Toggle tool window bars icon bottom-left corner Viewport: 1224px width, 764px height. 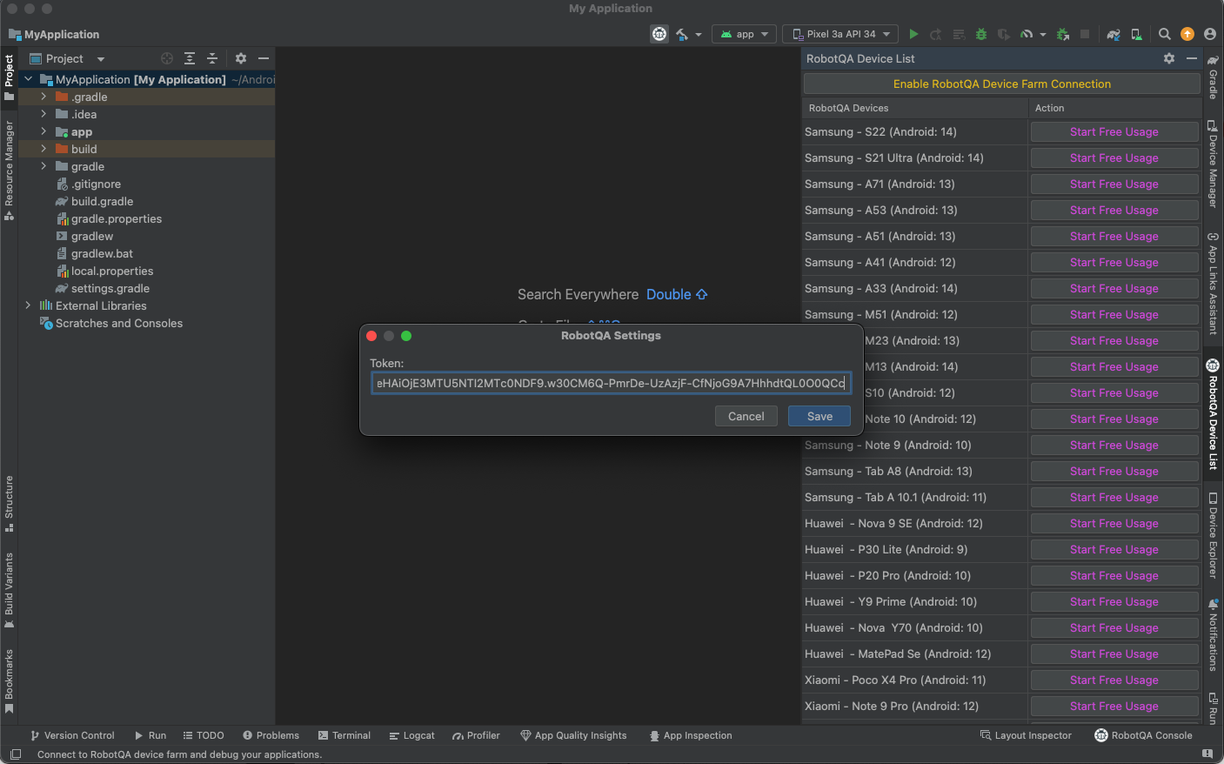pos(15,754)
